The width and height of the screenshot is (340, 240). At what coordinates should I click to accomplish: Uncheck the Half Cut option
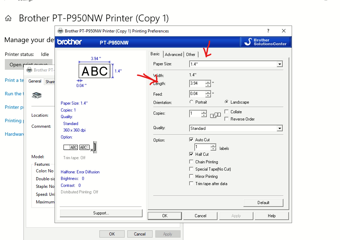coord(191,154)
